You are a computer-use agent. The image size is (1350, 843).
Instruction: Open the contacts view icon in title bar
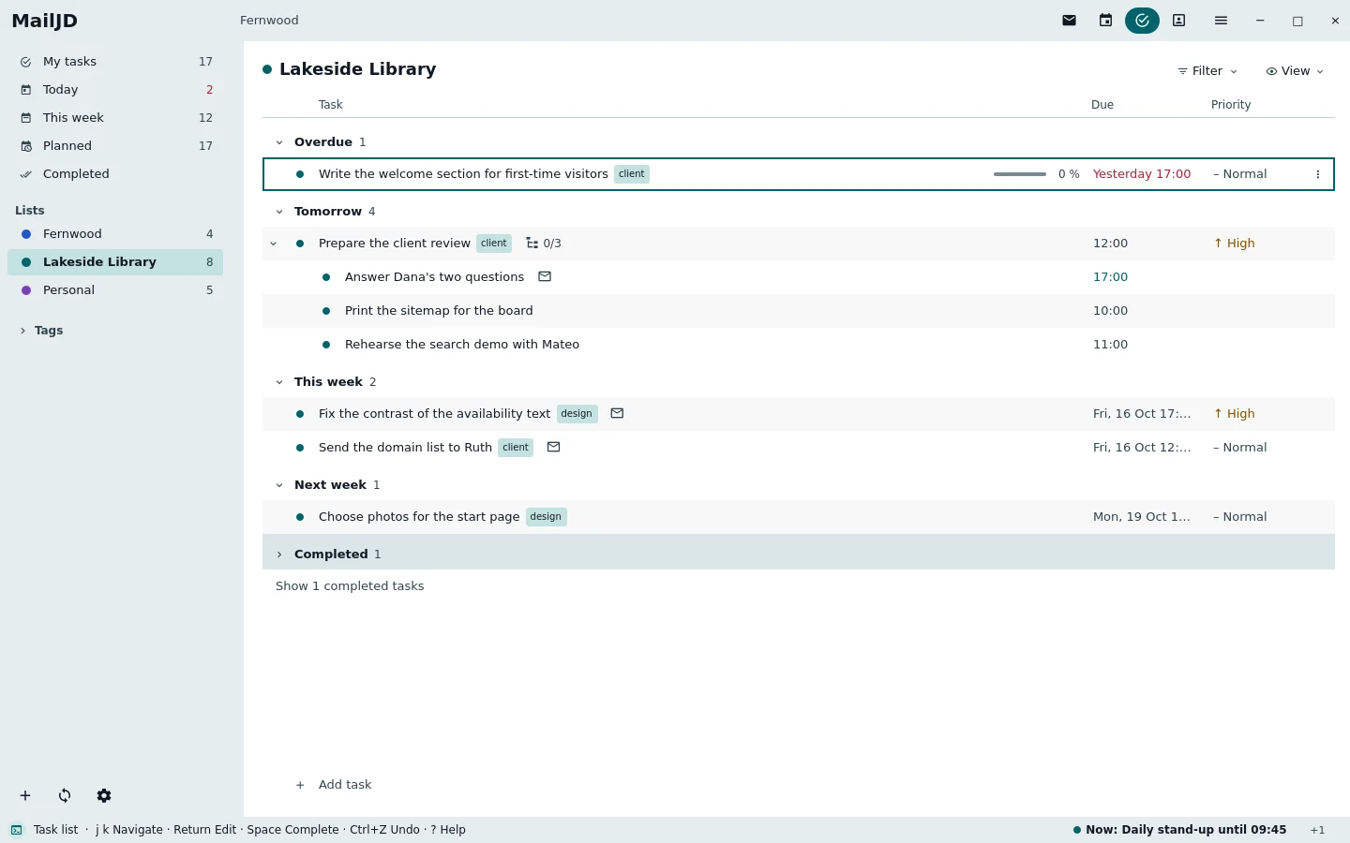1179,21
